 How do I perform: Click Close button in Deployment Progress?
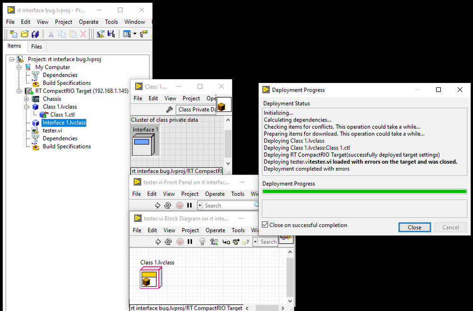414,227
